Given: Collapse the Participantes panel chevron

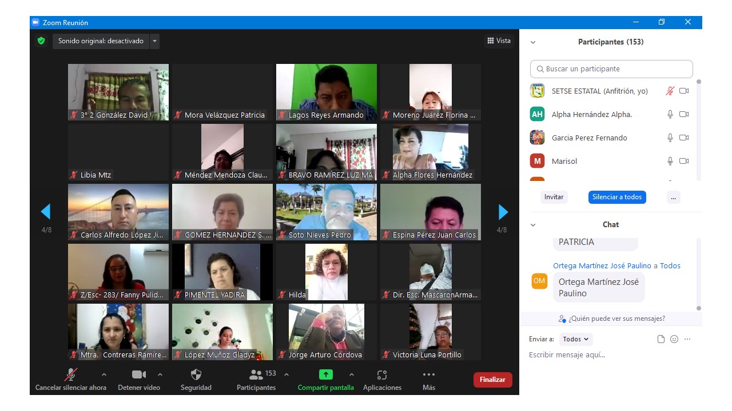Looking at the screenshot, I should pos(533,42).
